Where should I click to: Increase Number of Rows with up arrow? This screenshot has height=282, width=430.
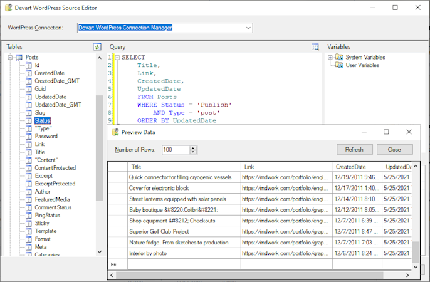pyautogui.click(x=193, y=147)
